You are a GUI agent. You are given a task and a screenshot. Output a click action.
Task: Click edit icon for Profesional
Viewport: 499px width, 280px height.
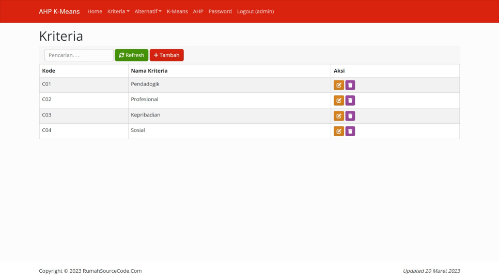pos(338,101)
